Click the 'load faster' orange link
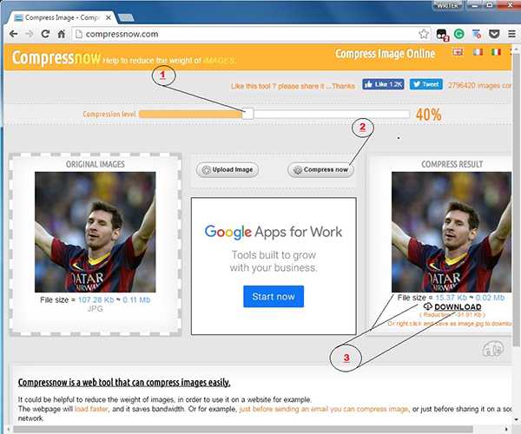521x434 pixels. click(91, 409)
